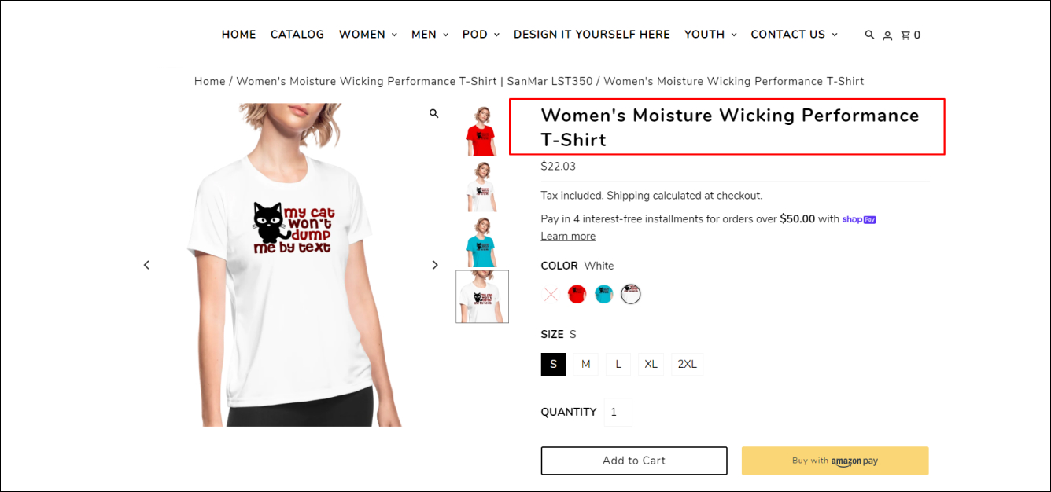Choose size 2XL option

(x=688, y=364)
